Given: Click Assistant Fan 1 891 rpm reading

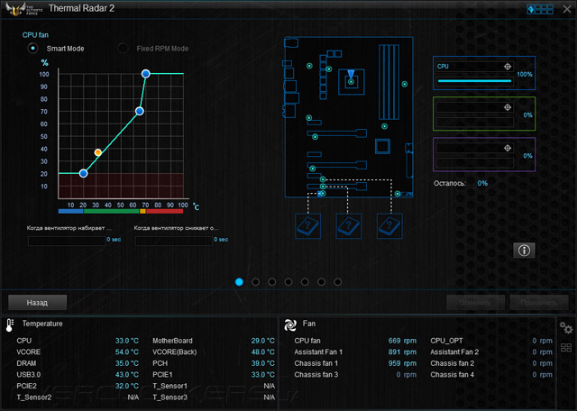Looking at the screenshot, I should pyautogui.click(x=402, y=352).
